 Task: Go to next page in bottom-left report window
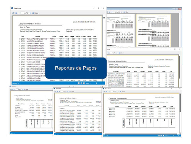pyautogui.click(x=22, y=89)
